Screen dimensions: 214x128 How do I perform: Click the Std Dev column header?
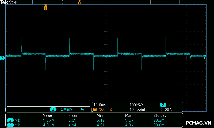[159, 115]
